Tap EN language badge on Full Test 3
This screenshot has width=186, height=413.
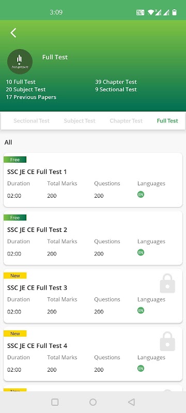pos(141,311)
